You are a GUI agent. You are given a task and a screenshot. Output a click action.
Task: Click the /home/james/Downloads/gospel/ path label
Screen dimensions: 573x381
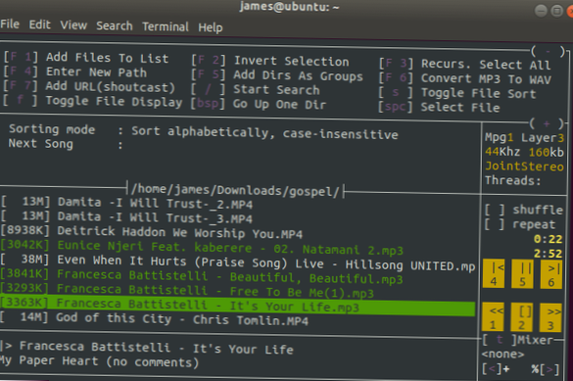(x=235, y=190)
